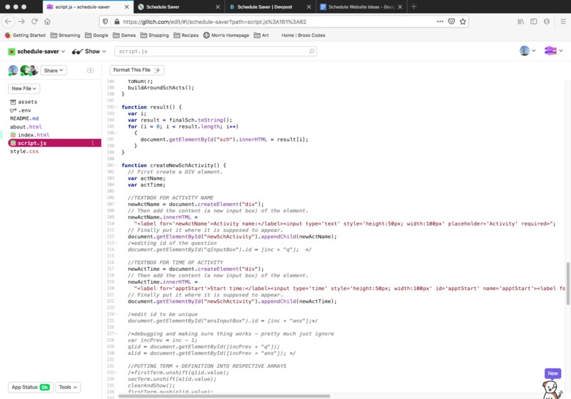This screenshot has width=571, height=399.
Task: Open the browser page actions ellipsis menu
Action: (440, 21)
